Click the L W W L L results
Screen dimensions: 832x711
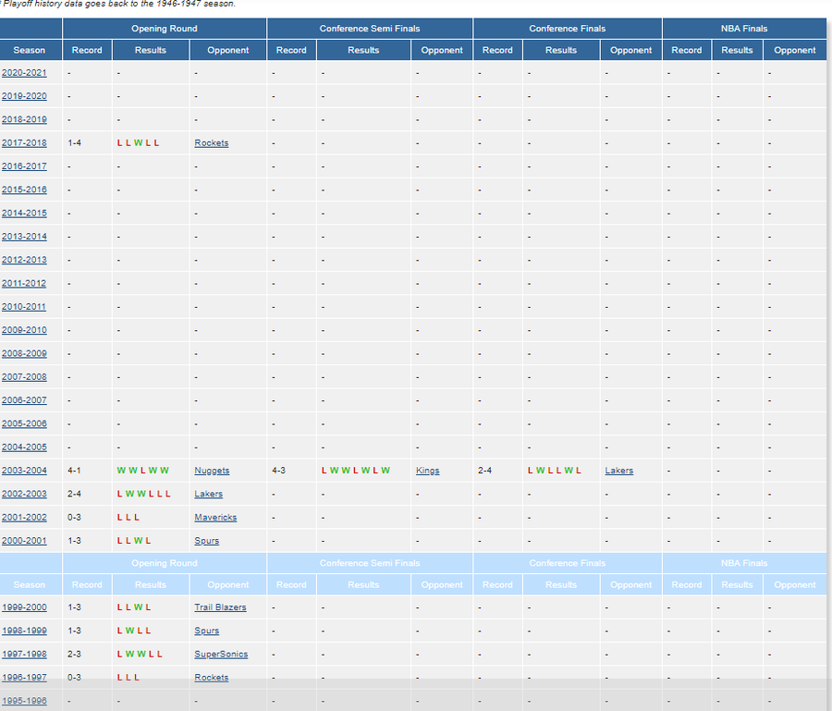(x=140, y=655)
